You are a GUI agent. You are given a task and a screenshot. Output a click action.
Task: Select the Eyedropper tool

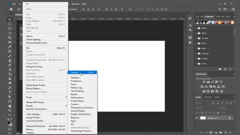(x=10, y=47)
